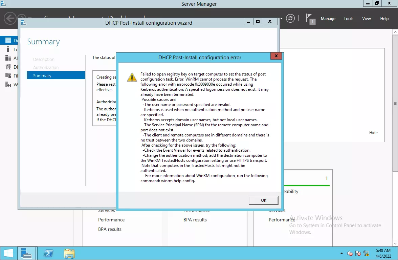Select the Dashboard icon in the sidebar
This screenshot has width=398, height=260.
coord(8,40)
